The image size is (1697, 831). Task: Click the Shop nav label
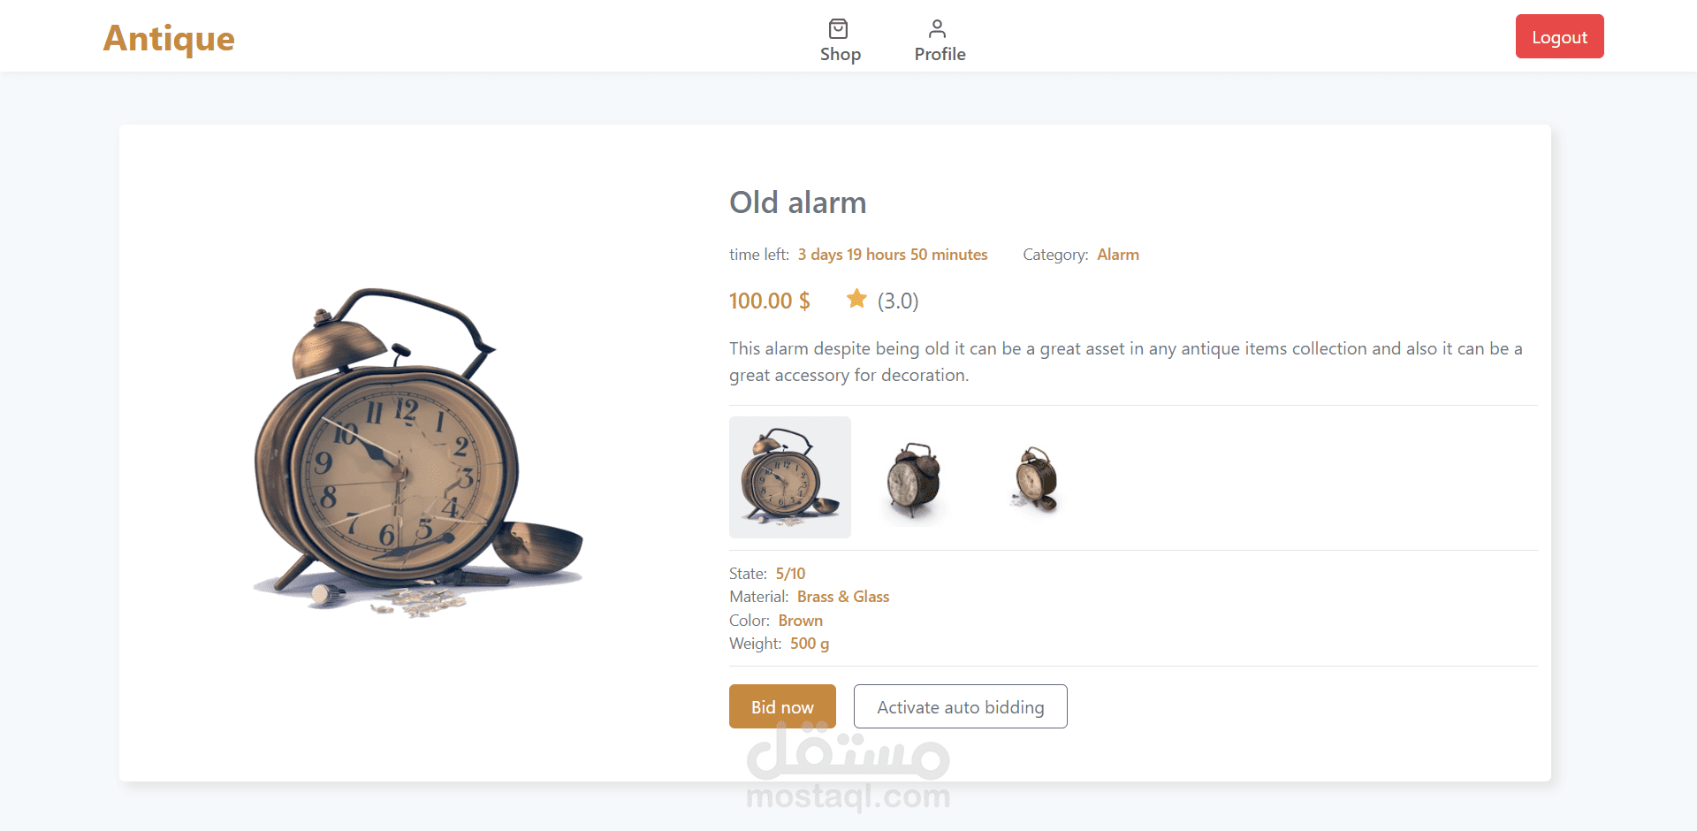click(x=840, y=54)
